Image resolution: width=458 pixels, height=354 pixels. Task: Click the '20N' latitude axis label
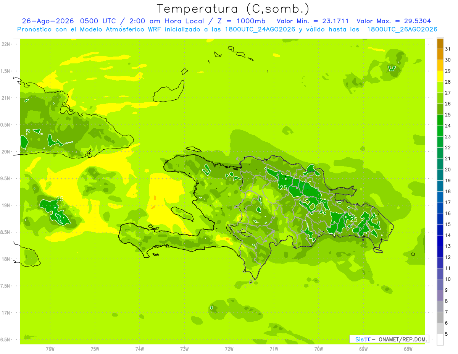(x=6, y=152)
